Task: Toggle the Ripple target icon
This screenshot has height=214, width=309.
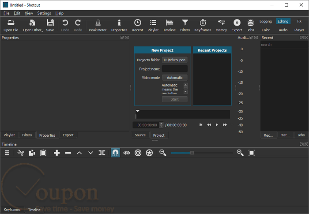Action: click(x=138, y=153)
